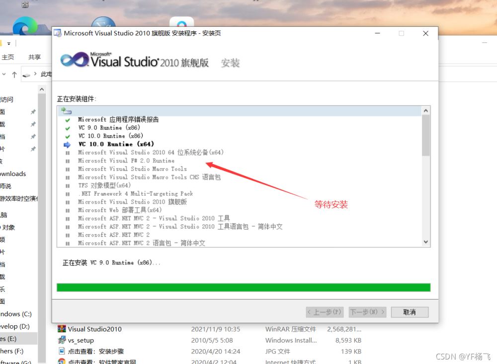This screenshot has height=364, width=497.
Task: Click the installer title bar icon
Action: pyautogui.click(x=58, y=33)
